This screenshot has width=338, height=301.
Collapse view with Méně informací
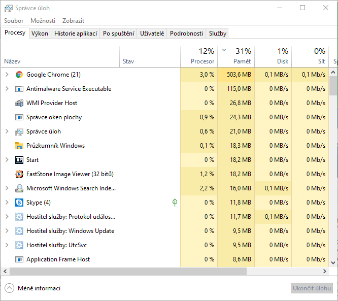(x=32, y=288)
